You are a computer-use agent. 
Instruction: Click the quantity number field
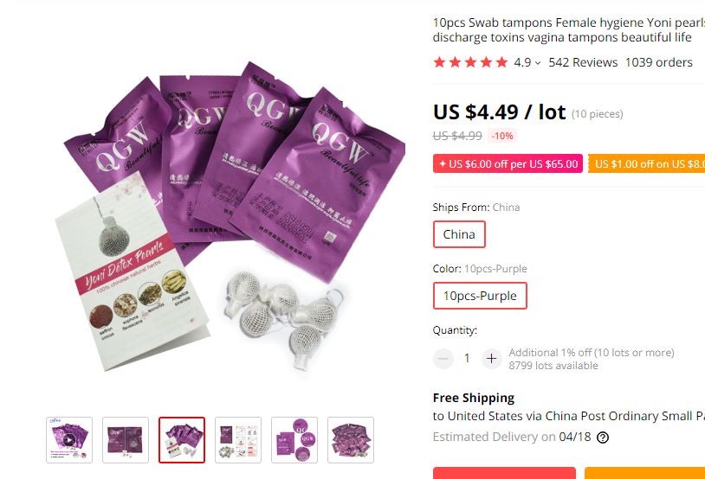point(467,358)
